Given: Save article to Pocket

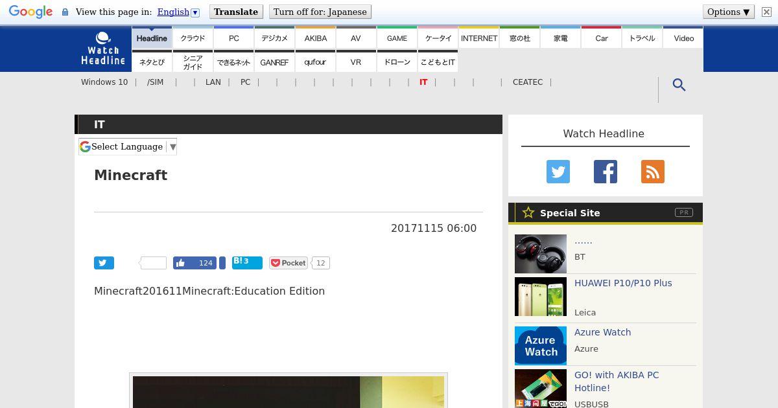Looking at the screenshot, I should [x=289, y=263].
